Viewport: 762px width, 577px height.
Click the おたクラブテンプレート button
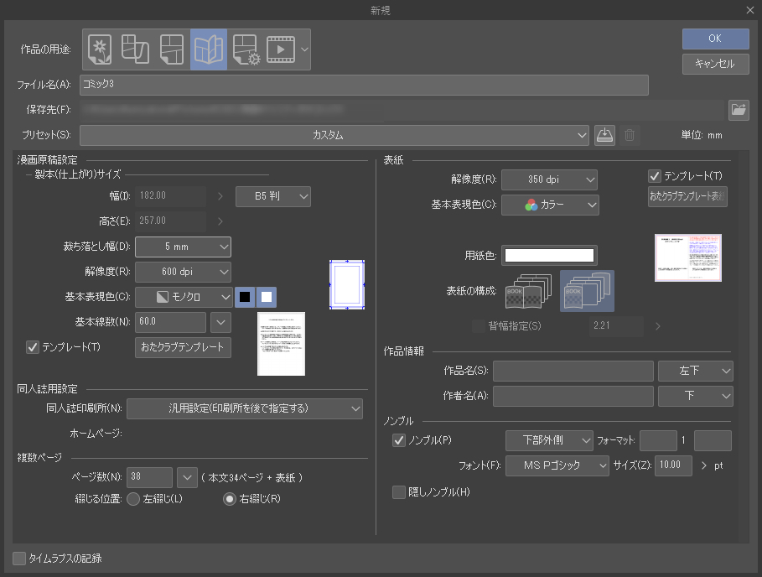click(x=183, y=347)
